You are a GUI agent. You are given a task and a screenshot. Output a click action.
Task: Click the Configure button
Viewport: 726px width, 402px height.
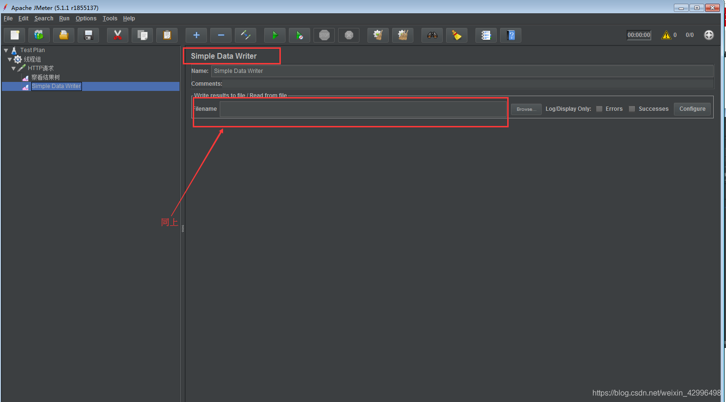pos(692,109)
